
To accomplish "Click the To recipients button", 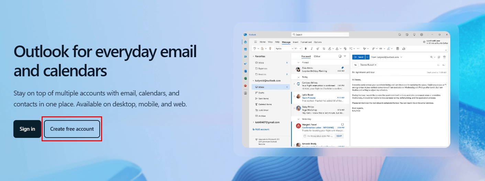I will tap(355, 65).
